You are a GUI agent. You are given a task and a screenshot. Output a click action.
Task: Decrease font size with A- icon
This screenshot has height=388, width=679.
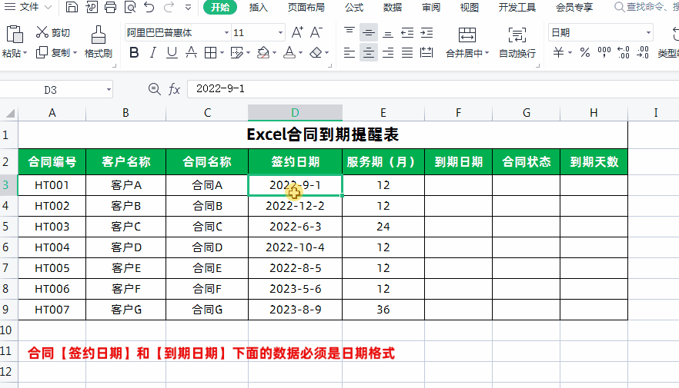[316, 32]
